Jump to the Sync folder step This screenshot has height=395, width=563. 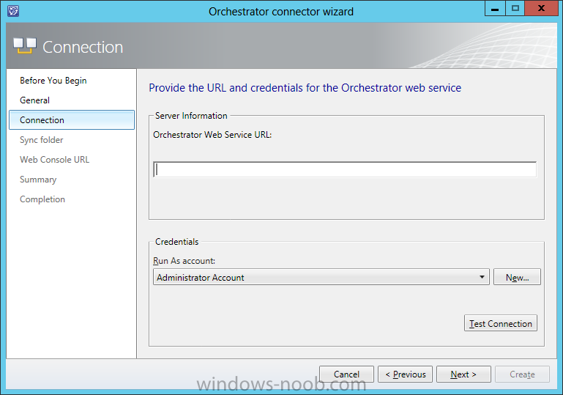coord(42,140)
